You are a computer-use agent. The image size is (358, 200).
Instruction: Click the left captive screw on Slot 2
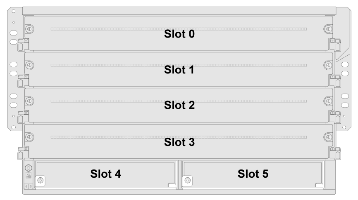29,101
